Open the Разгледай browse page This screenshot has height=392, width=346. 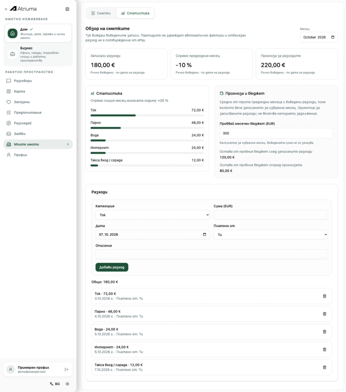[x=38, y=123]
